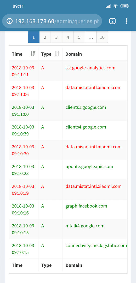Jump to page 10 of query results
Viewport: 136px width, 283px height.
coord(102,37)
